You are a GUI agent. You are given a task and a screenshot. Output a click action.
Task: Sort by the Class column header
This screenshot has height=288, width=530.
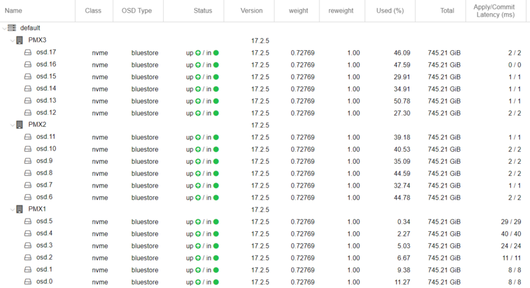[x=93, y=11]
